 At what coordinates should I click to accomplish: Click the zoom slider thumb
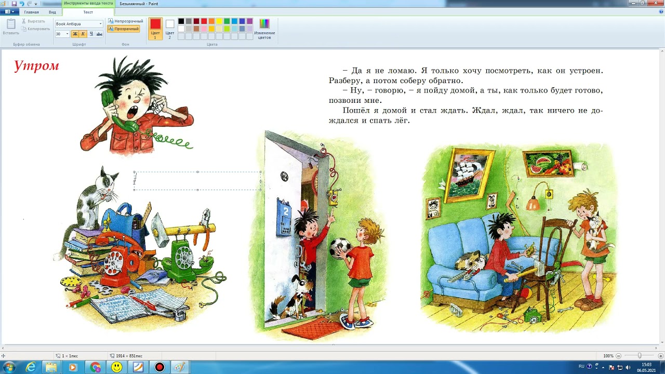(640, 356)
